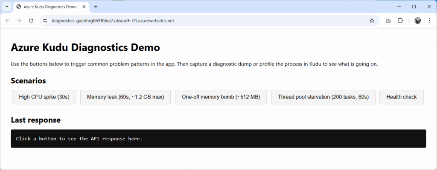This screenshot has height=170, width=437.
Task: Click the browser forward arrow
Action: click(x=19, y=20)
